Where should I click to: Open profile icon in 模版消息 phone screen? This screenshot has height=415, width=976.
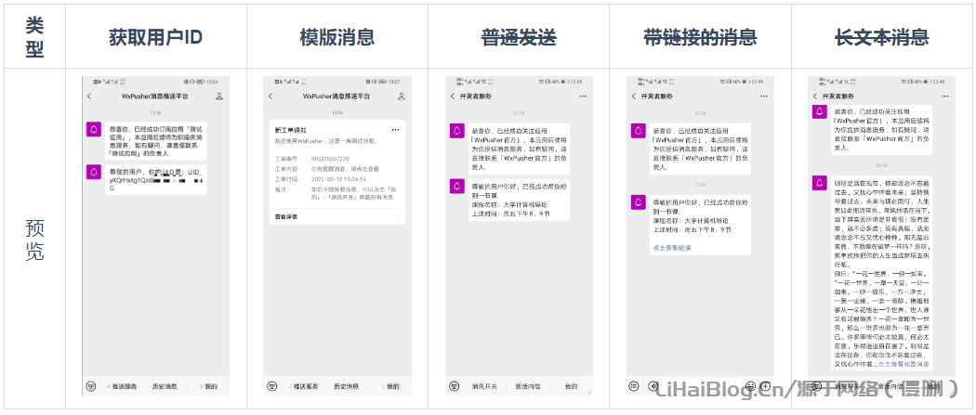(x=402, y=97)
